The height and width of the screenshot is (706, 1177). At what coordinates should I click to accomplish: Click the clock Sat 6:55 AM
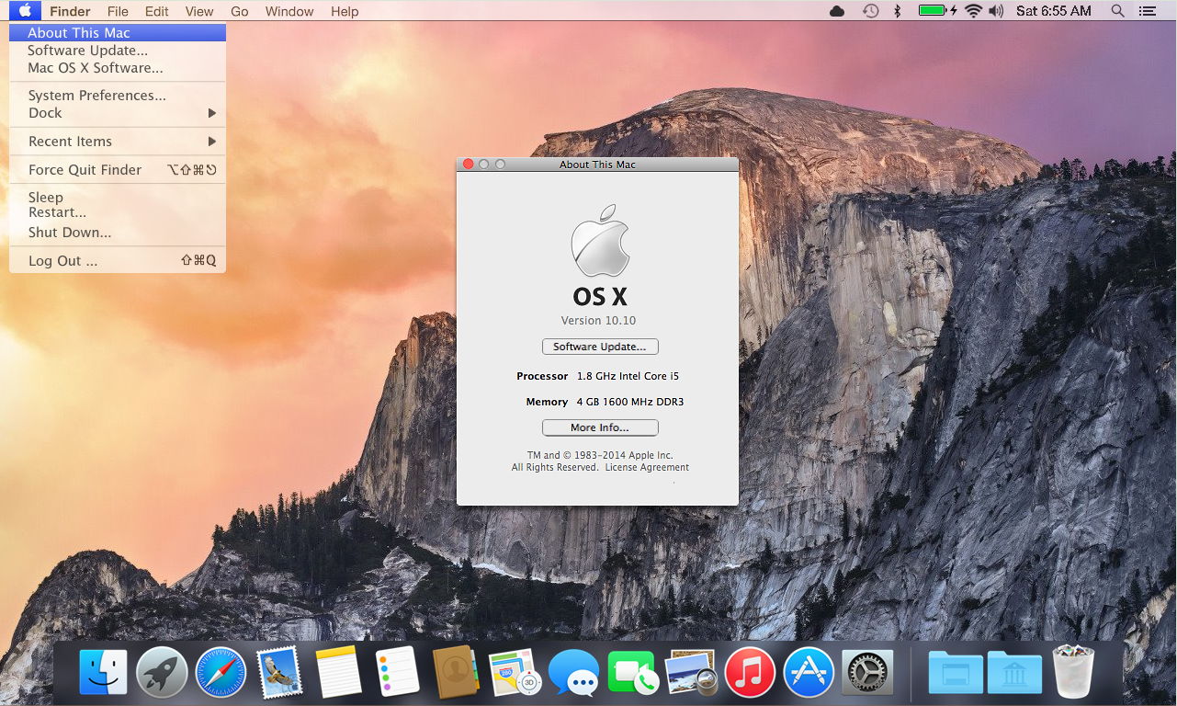[x=1054, y=11]
